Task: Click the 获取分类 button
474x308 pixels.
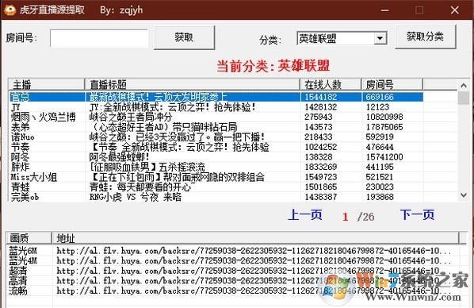Action: (425, 37)
